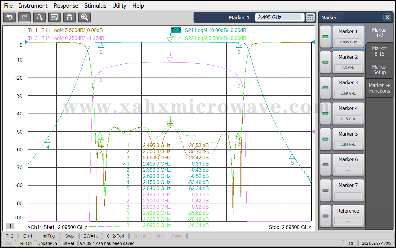Click the Tr 2 status bar button

pyautogui.click(x=9, y=236)
